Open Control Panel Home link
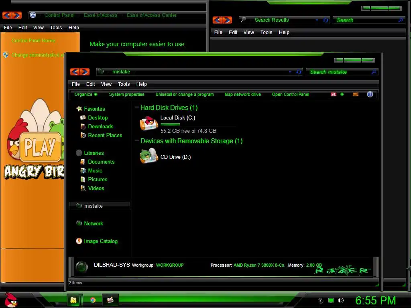 click(33, 41)
